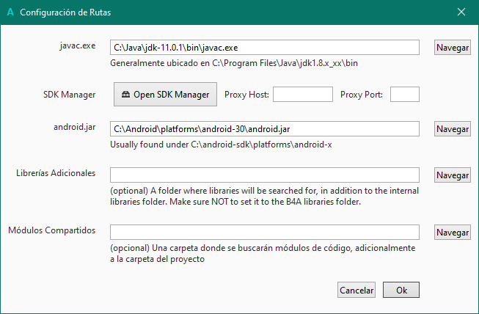The image size is (479, 314).
Task: Click the javac.exe label
Action: tap(78, 45)
